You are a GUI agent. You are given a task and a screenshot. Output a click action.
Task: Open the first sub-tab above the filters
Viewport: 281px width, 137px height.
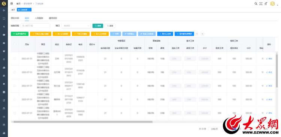pos(15,18)
